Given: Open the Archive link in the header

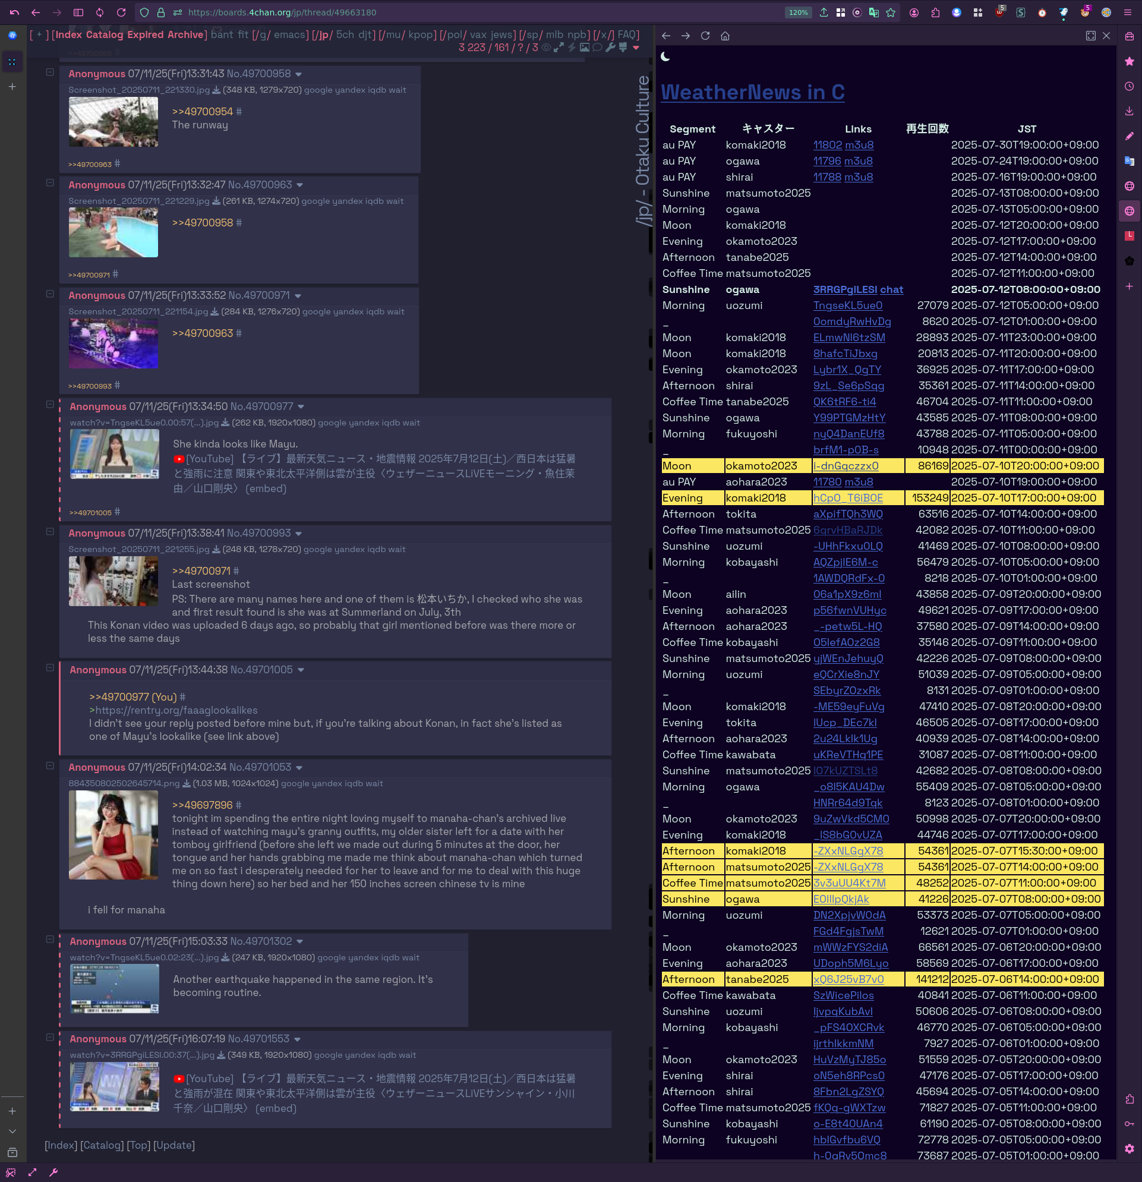Looking at the screenshot, I should tap(185, 34).
